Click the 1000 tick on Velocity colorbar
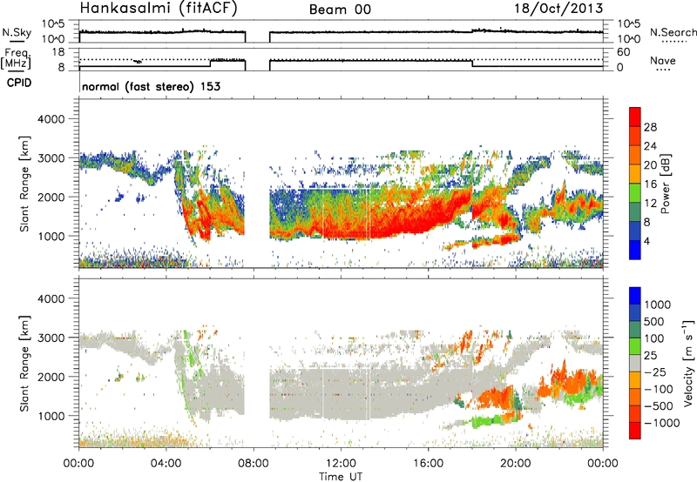The image size is (697, 482). point(658,305)
